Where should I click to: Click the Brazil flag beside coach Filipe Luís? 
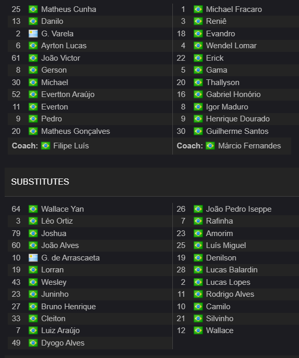[x=46, y=146]
